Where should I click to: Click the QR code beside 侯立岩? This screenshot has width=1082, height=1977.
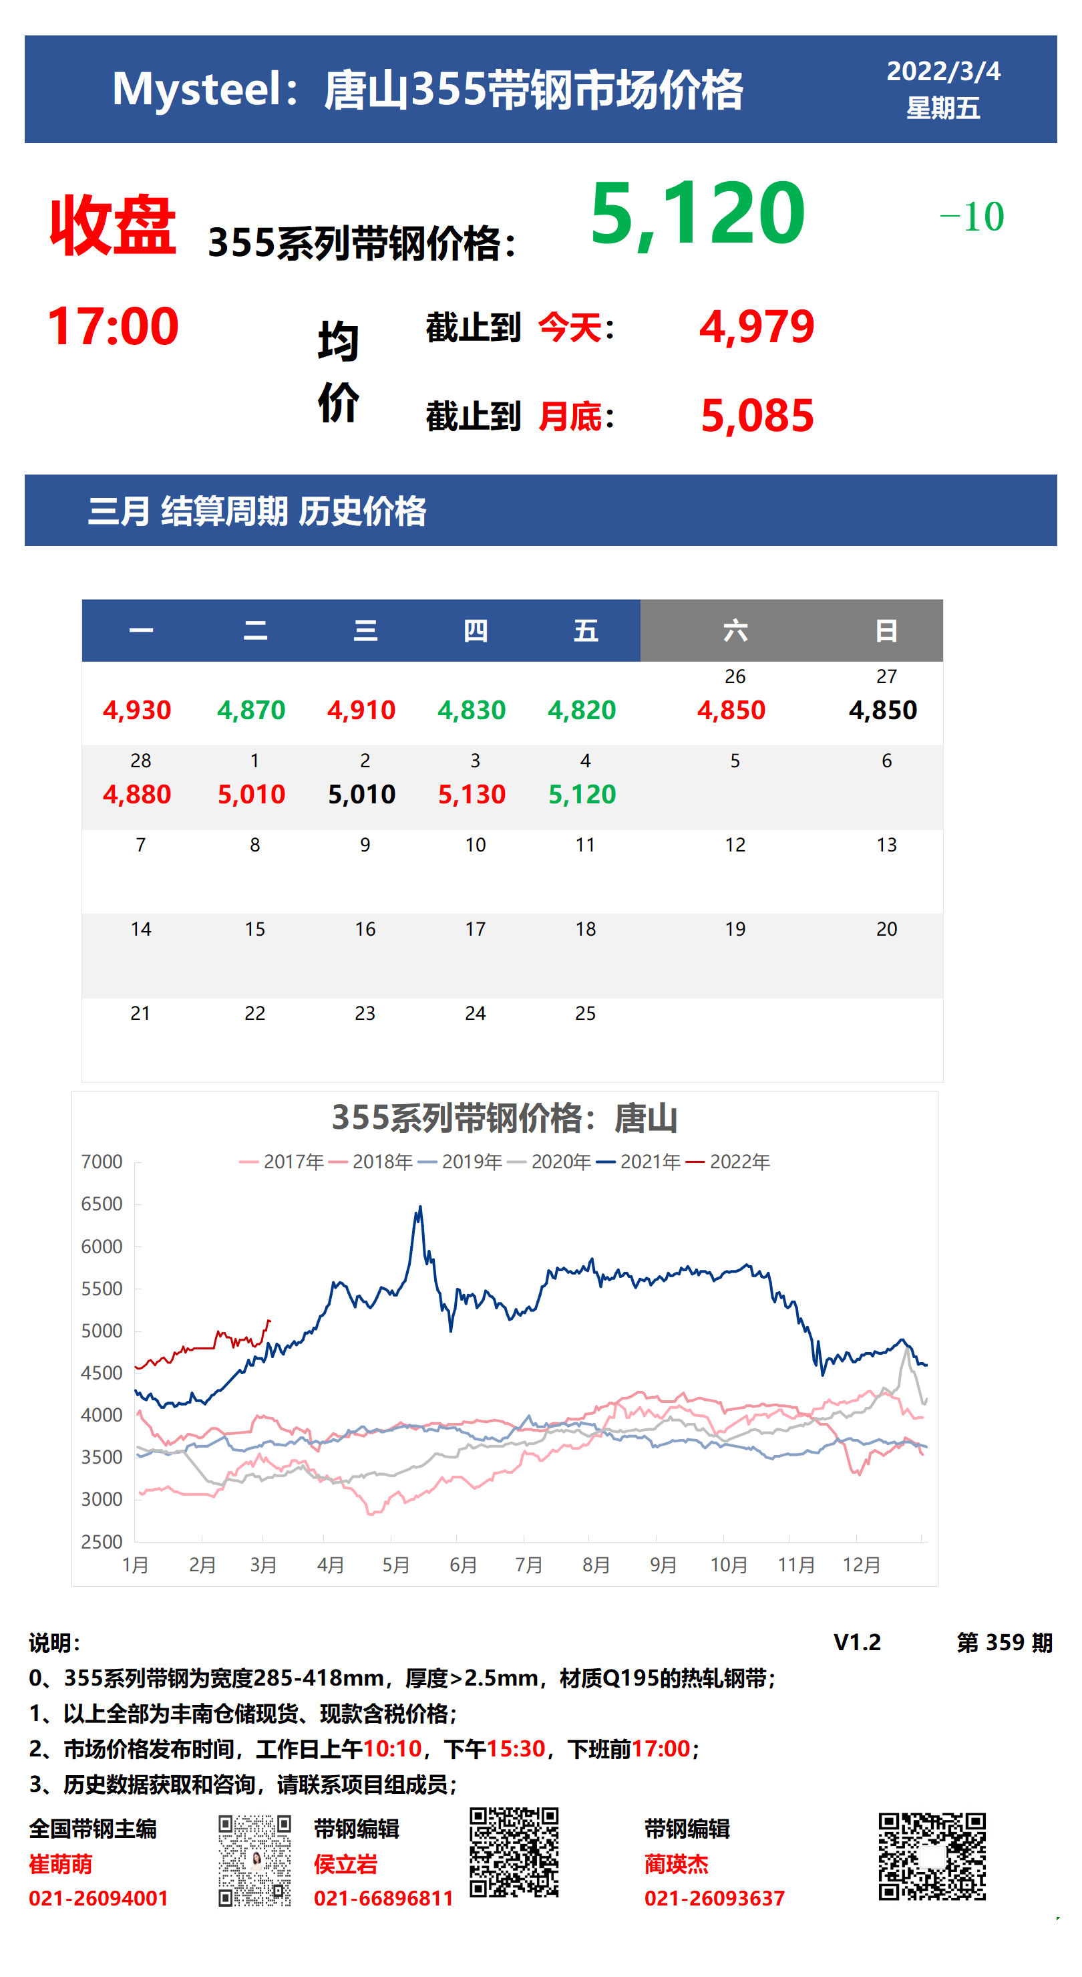coord(514,1852)
